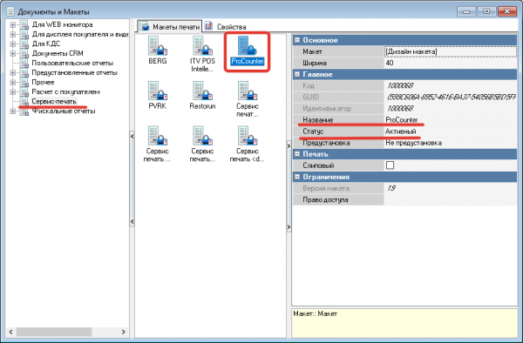Minimize the Документы и Макеты window
Image resolution: width=523 pixels, height=343 pixels.
[x=466, y=11]
